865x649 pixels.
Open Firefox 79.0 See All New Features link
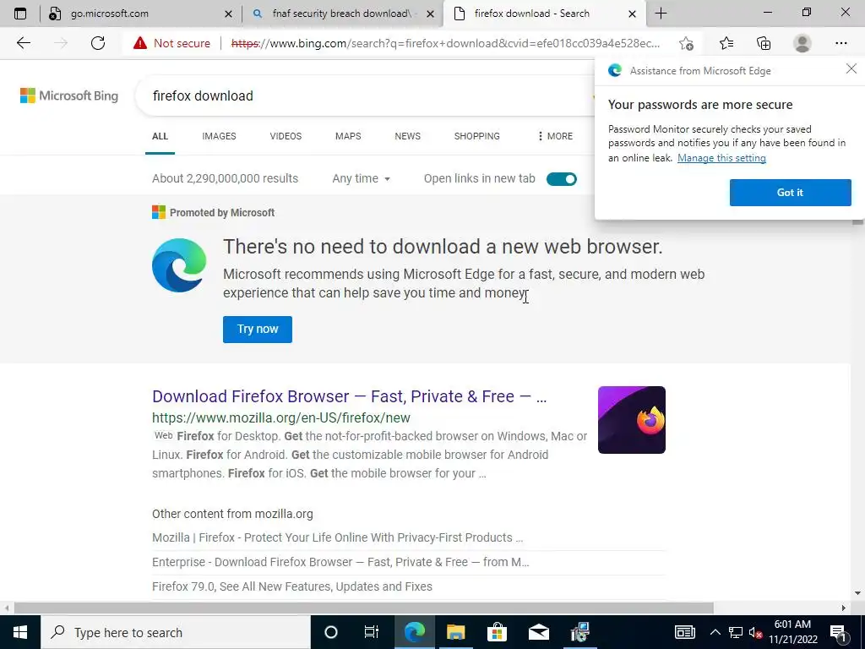point(291,586)
